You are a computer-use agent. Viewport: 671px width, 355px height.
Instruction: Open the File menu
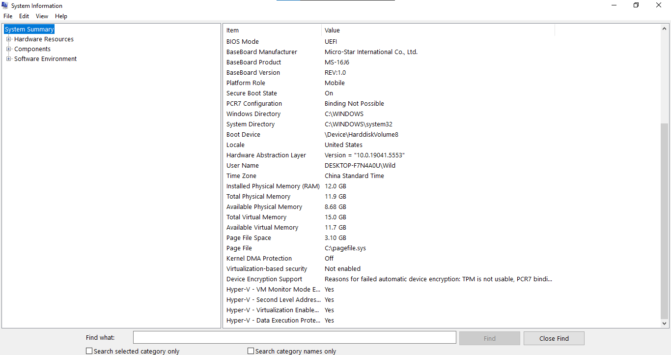[8, 16]
